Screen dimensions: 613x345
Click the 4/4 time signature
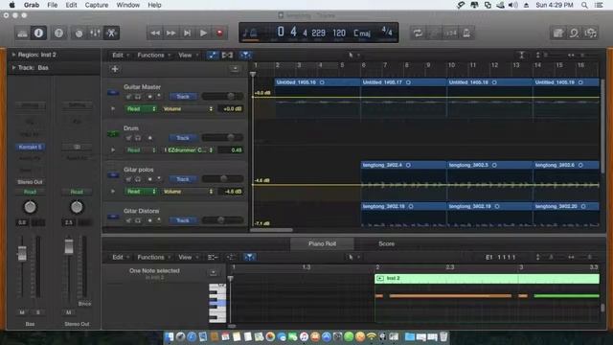pyautogui.click(x=387, y=31)
